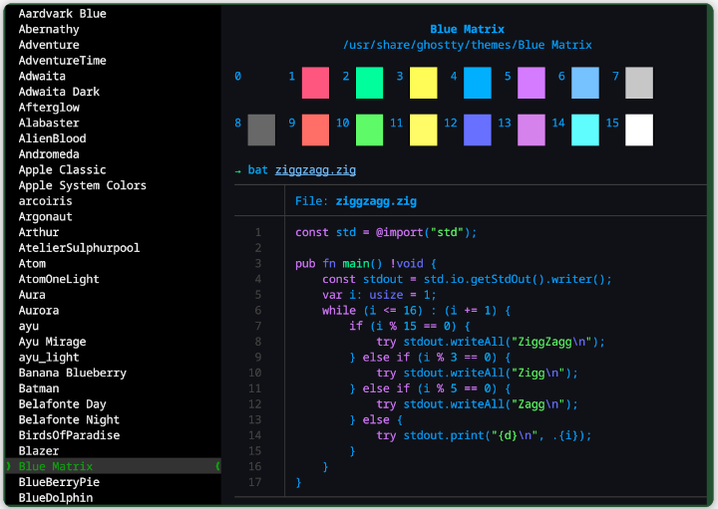
Task: Select the BlueDolphin theme
Action: click(55, 497)
